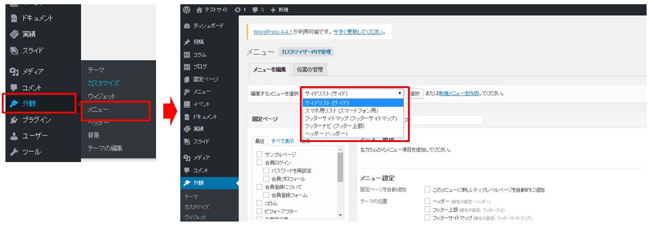Check the フッターサイトマップ theme location box
The image size is (649, 227).
pyautogui.click(x=427, y=217)
